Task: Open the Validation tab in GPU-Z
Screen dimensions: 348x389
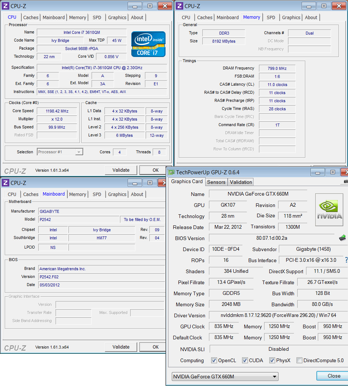Action: click(241, 182)
